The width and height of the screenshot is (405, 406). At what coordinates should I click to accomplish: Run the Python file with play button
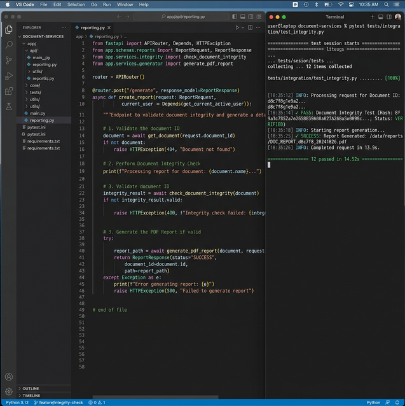tap(238, 28)
